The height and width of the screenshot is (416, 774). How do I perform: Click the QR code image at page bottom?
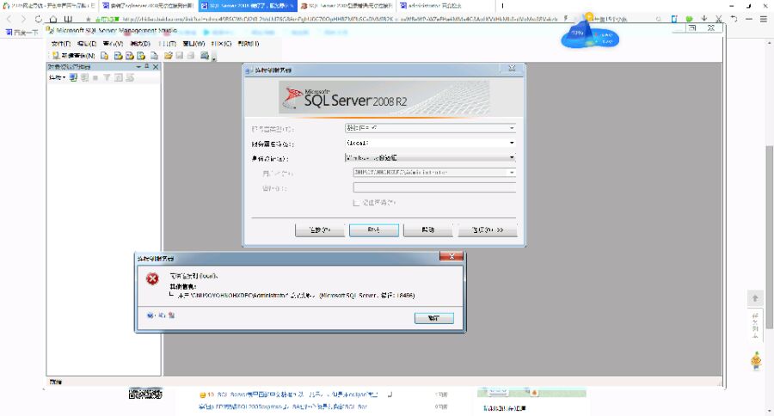tap(145, 394)
